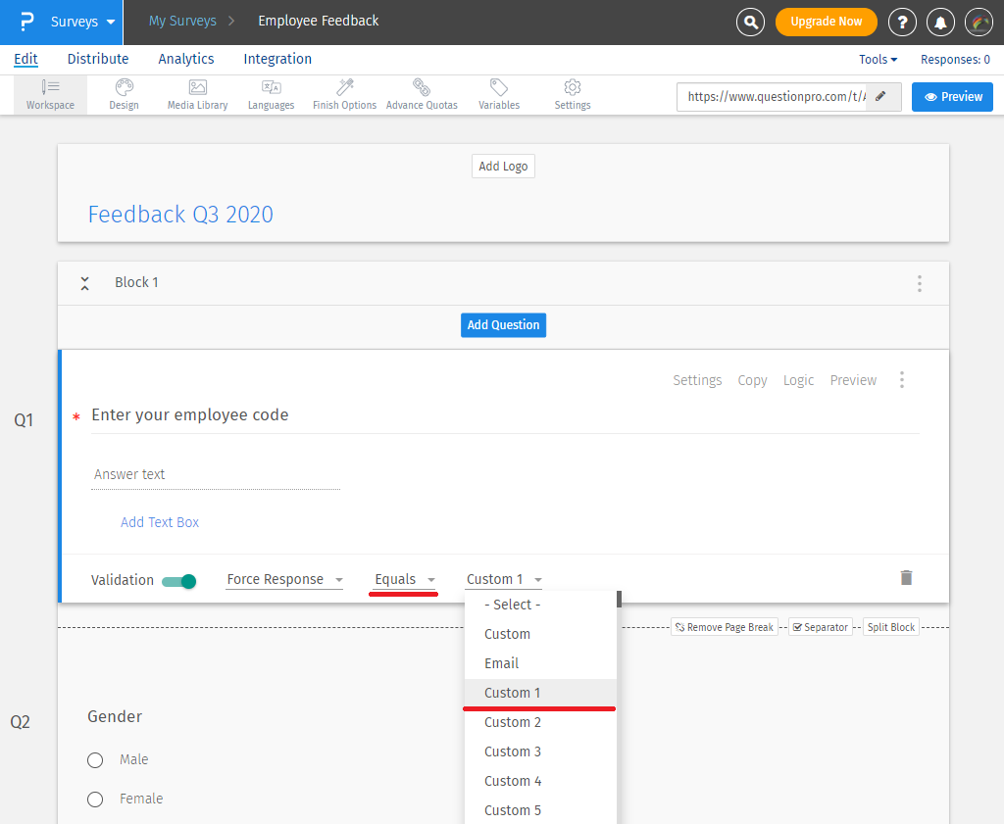Open the Variables tag icon
The width and height of the screenshot is (1004, 824).
[x=499, y=88]
